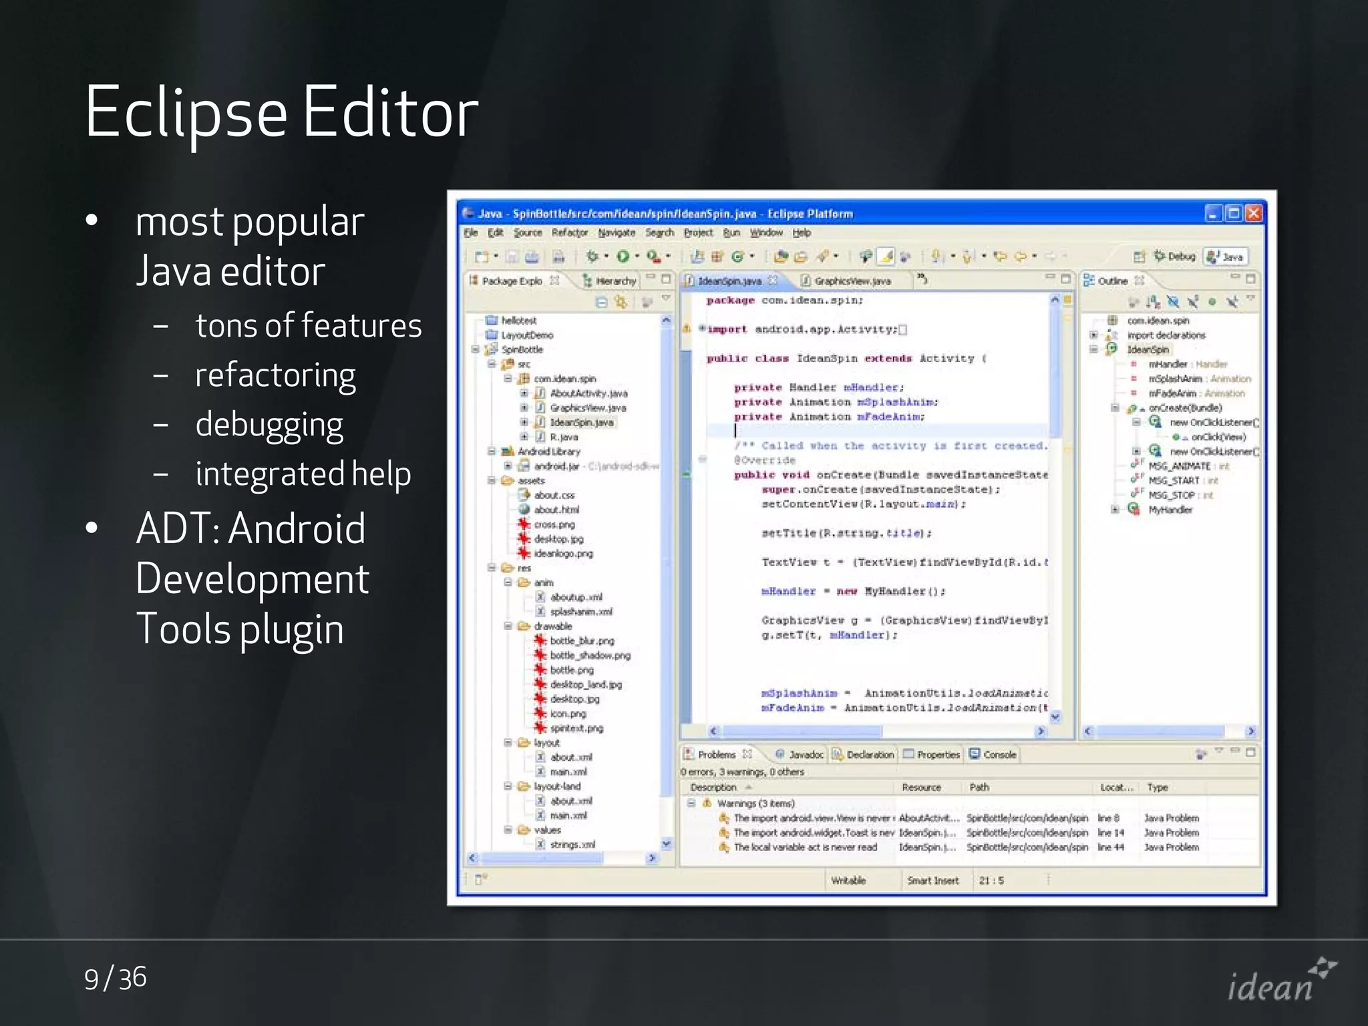This screenshot has width=1368, height=1026.
Task: Click Link with Editor in Package Explorer
Action: coord(621,302)
